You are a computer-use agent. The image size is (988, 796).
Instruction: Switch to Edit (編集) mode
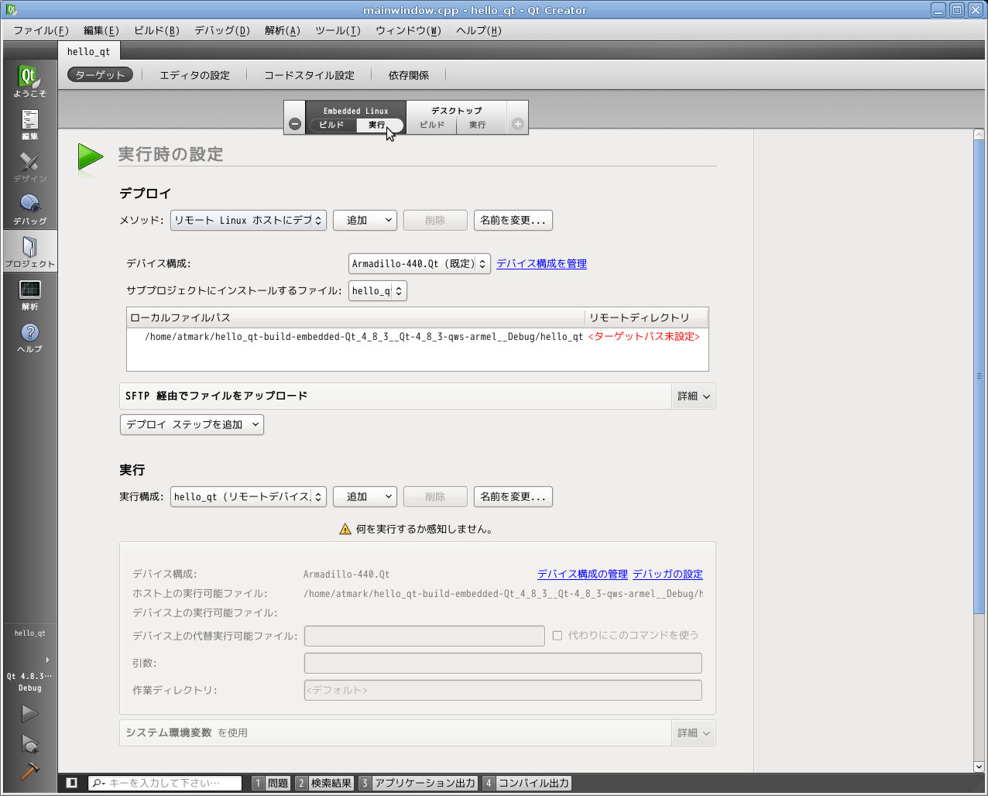(29, 124)
